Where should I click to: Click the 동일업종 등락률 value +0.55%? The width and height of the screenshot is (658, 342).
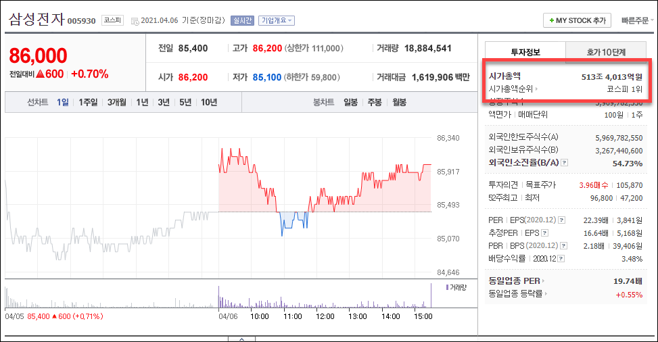[x=629, y=295]
